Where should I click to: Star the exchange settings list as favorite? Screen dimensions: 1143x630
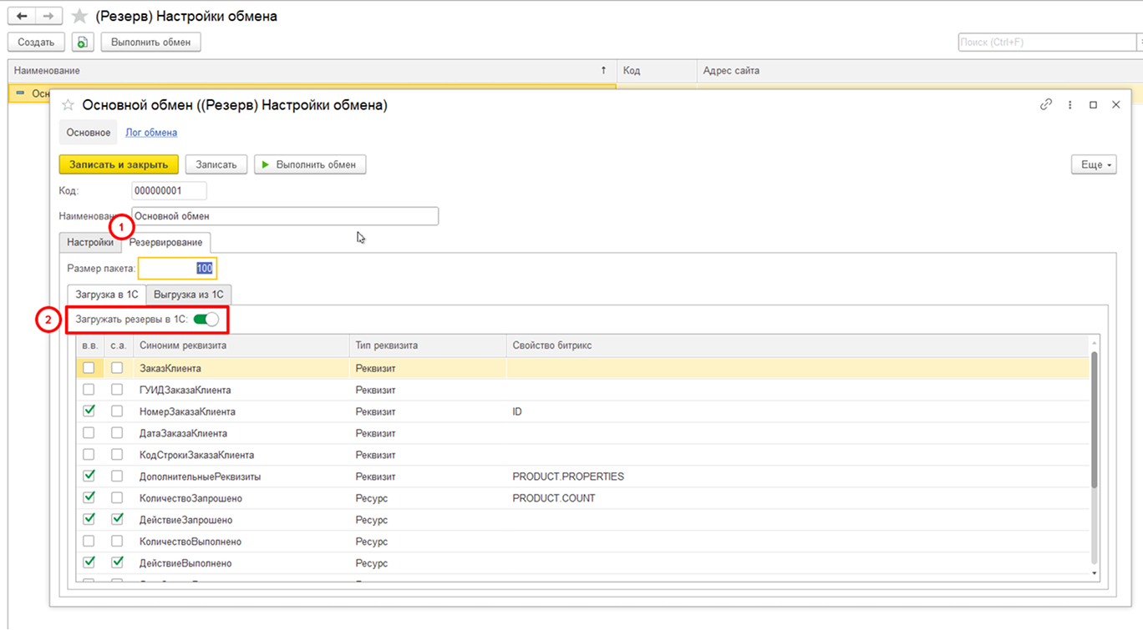click(x=79, y=17)
